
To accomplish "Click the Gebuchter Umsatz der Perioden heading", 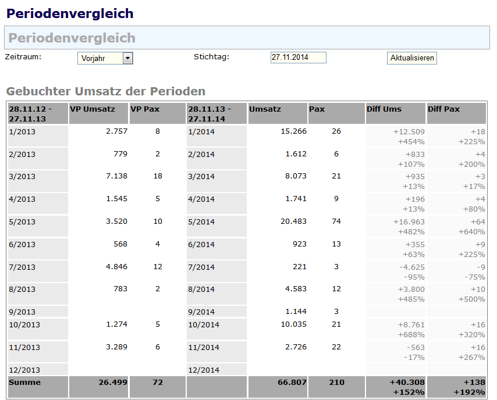I will (x=105, y=91).
